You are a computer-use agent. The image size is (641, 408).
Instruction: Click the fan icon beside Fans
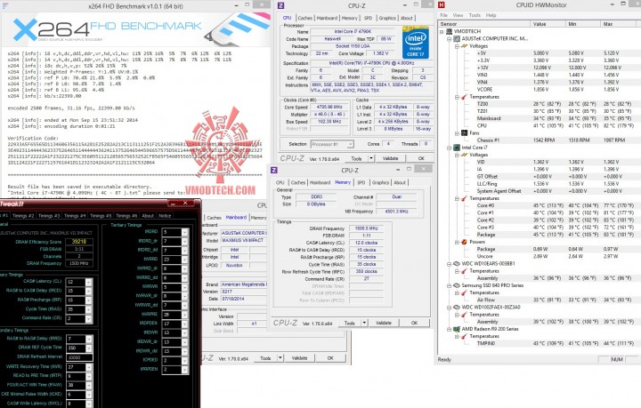tap(464, 133)
